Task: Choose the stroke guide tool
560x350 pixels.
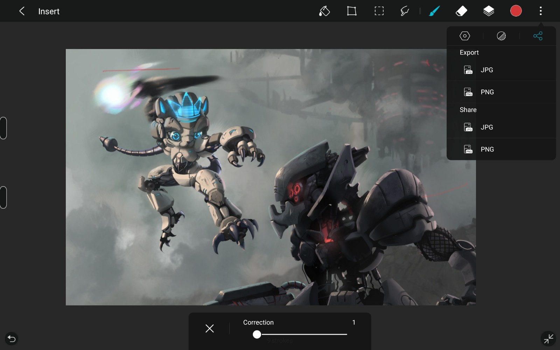Action: (x=405, y=11)
